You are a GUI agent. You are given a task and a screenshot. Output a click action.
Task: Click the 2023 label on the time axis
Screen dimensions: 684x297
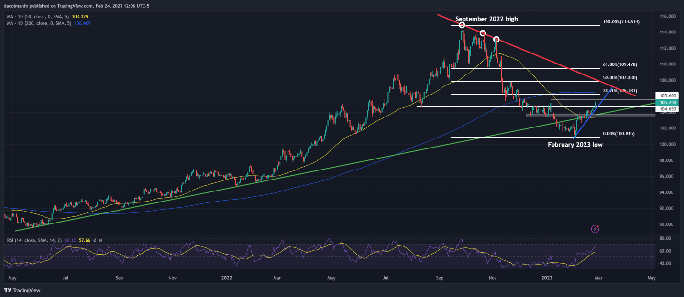[546, 277]
